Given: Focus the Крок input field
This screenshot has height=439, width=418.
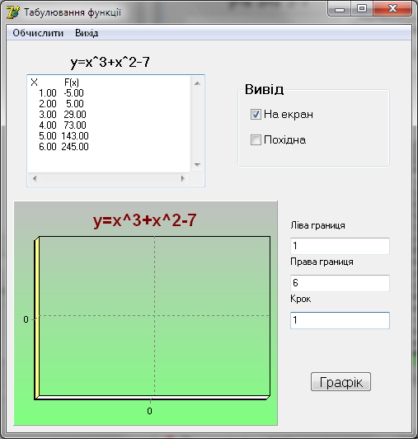Looking at the screenshot, I should click(x=340, y=320).
